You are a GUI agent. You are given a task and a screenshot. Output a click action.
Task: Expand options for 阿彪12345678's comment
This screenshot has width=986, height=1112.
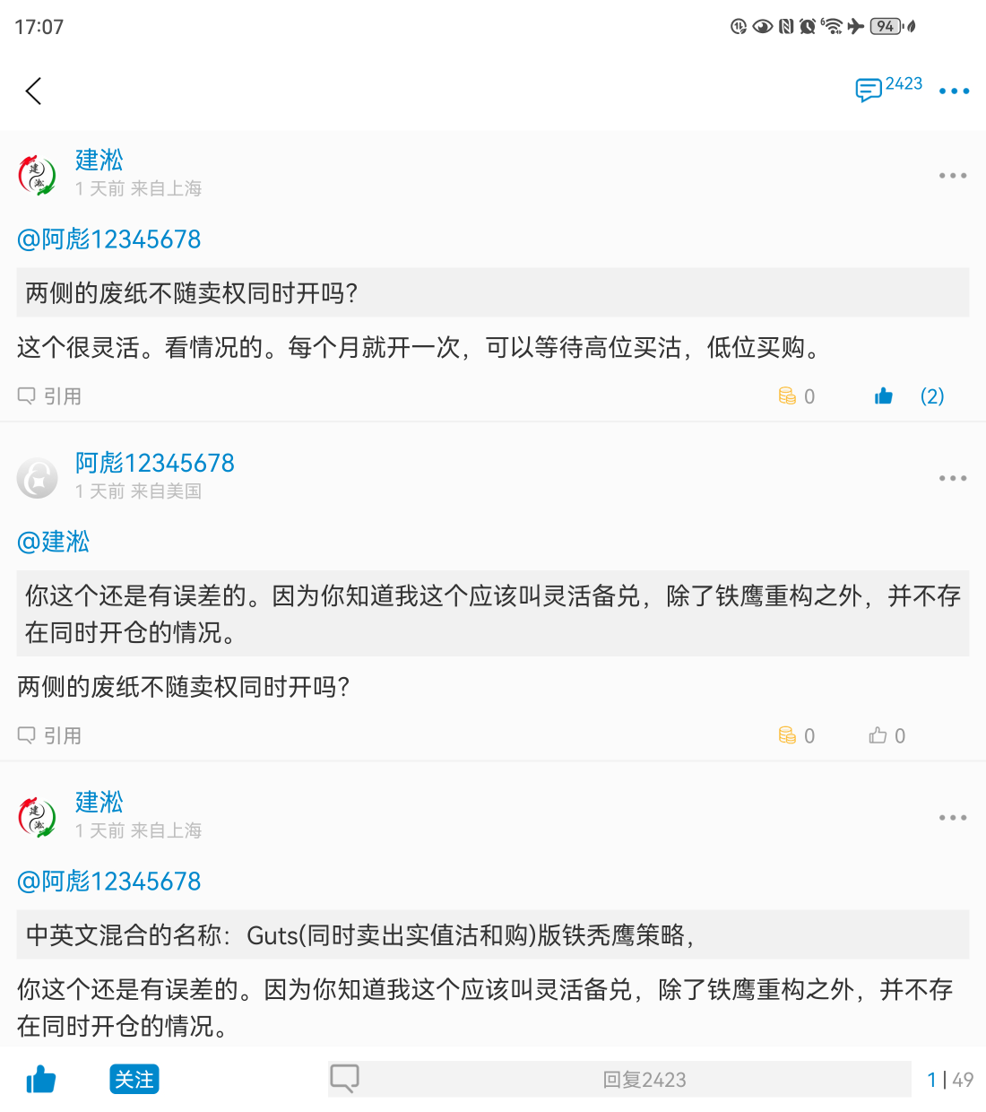tap(952, 478)
